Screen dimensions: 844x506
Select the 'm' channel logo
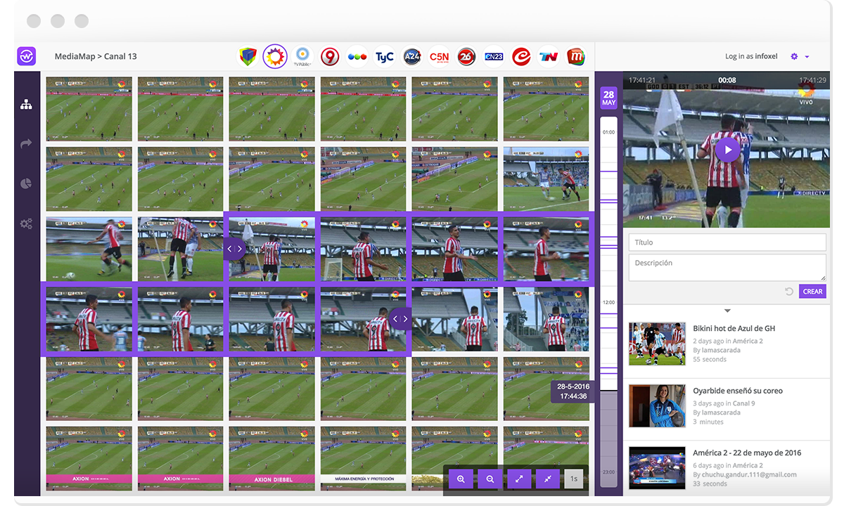[x=576, y=56]
